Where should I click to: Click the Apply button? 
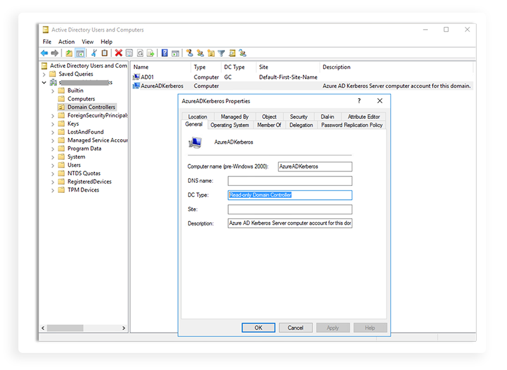point(333,328)
